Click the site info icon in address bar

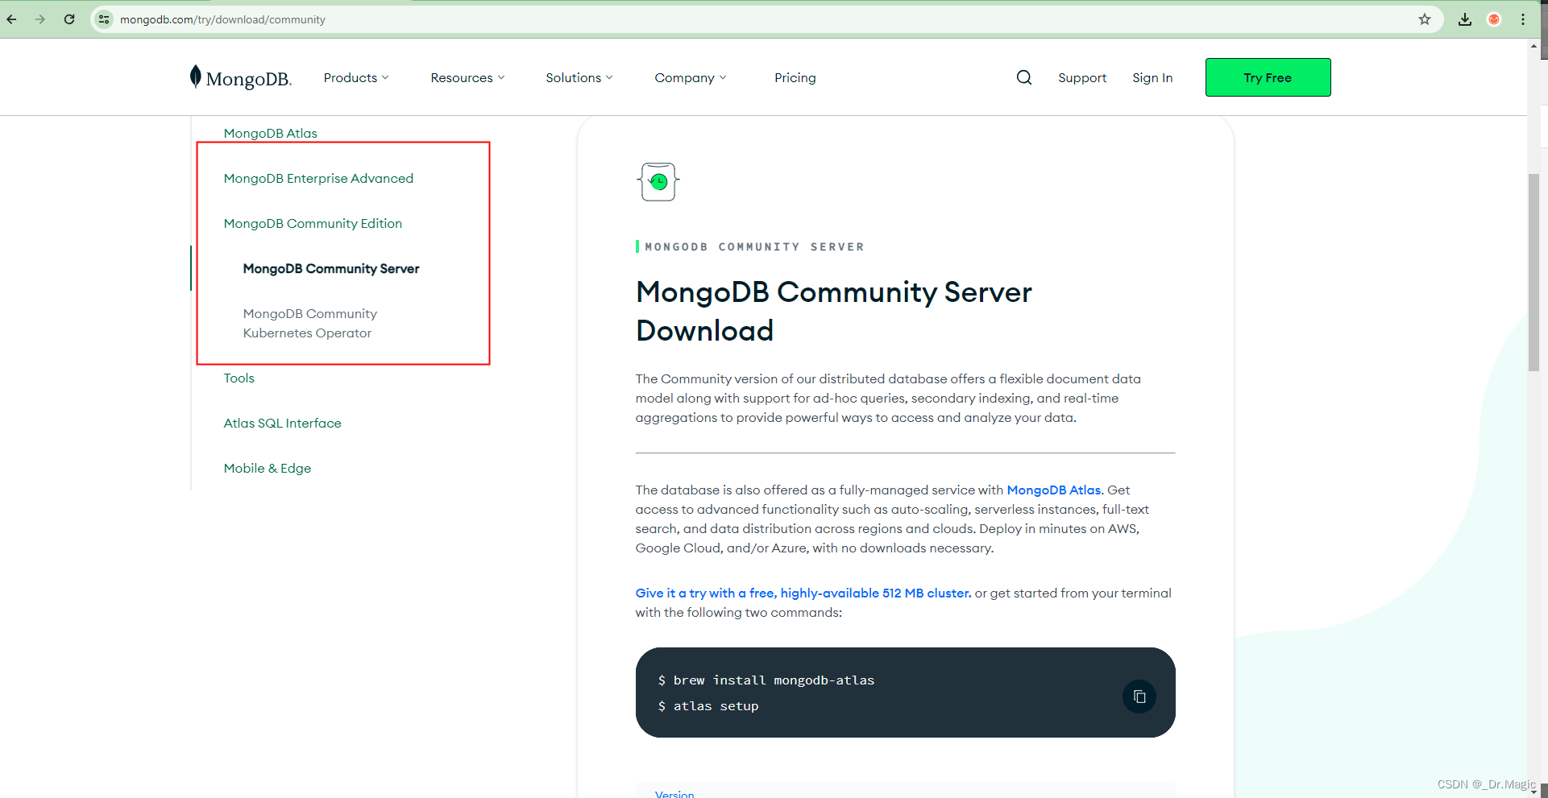[x=103, y=19]
